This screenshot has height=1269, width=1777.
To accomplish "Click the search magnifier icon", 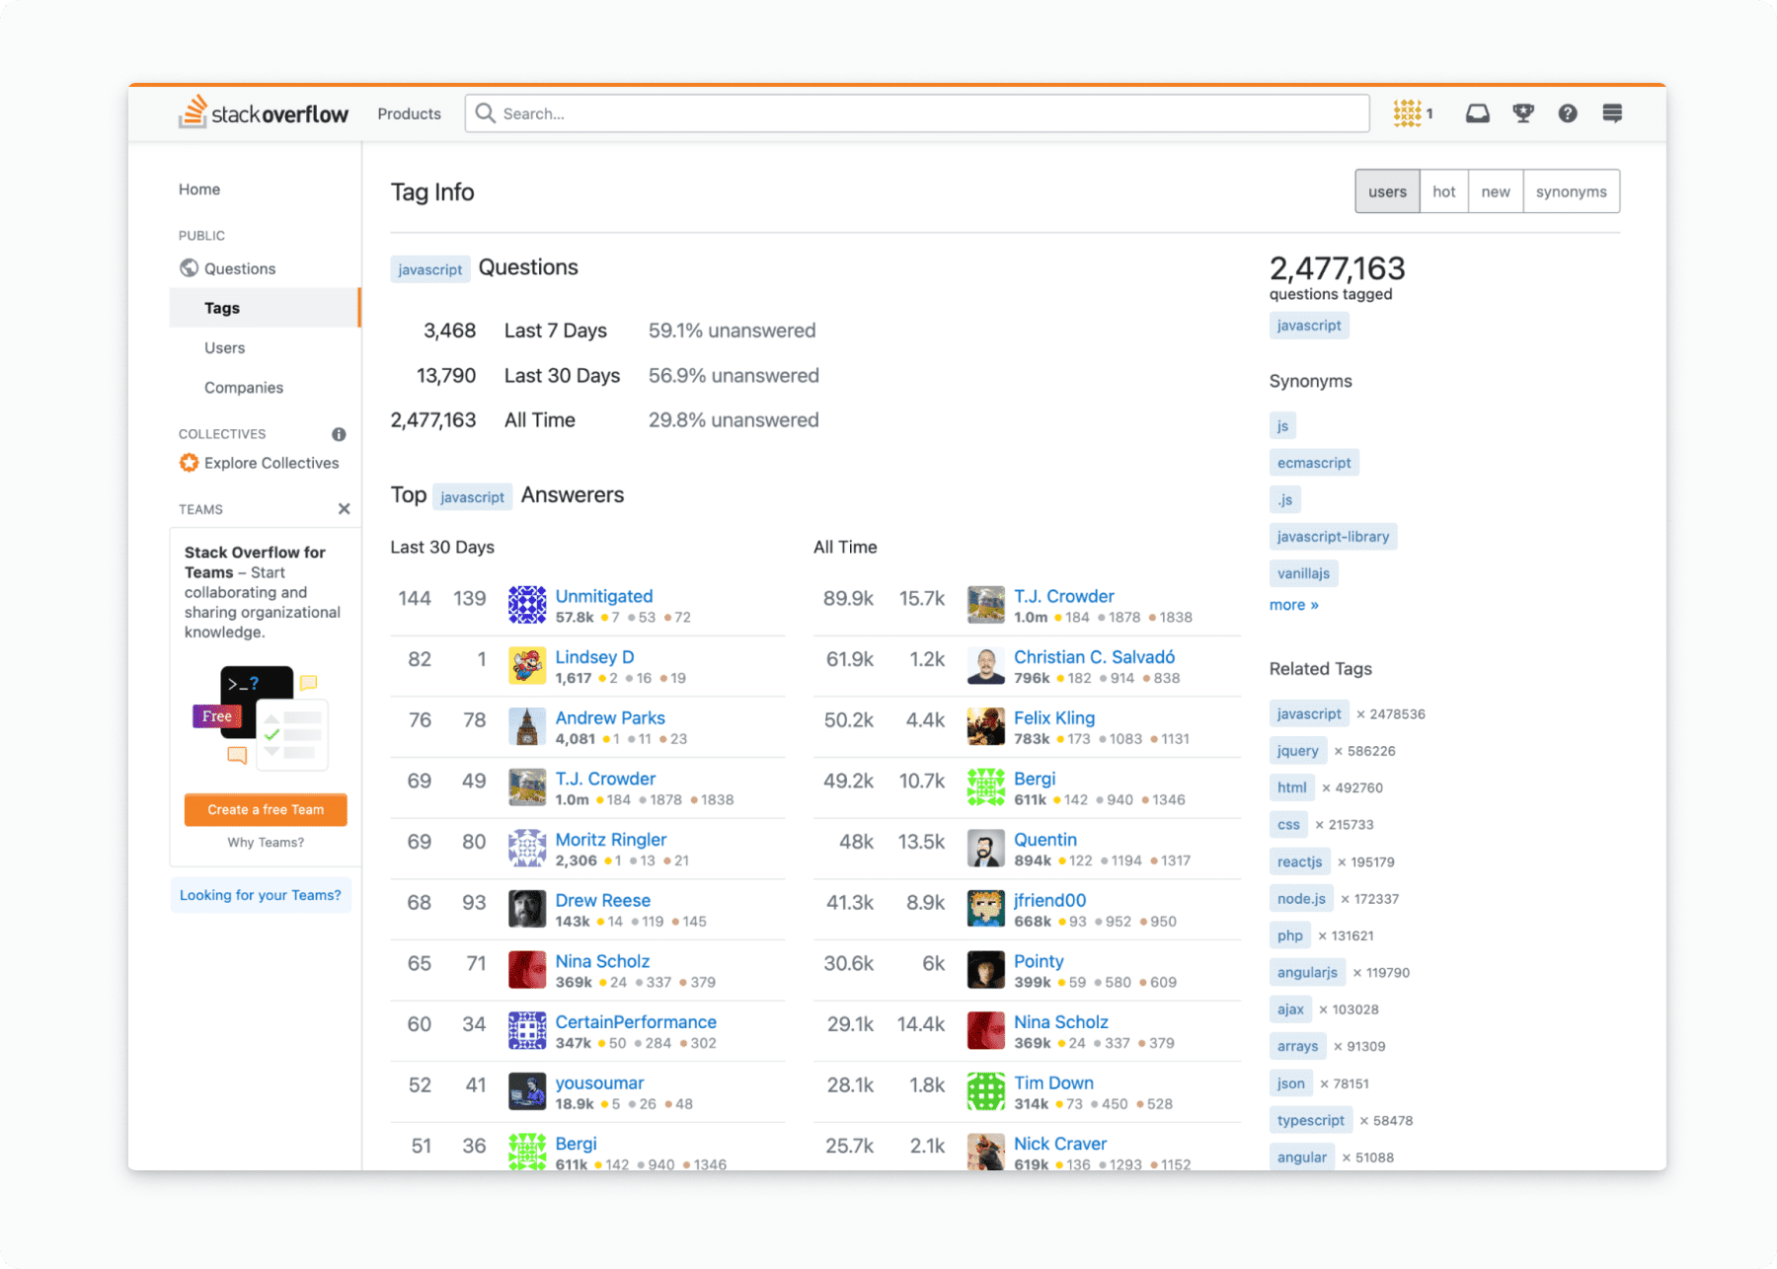I will pyautogui.click(x=485, y=113).
